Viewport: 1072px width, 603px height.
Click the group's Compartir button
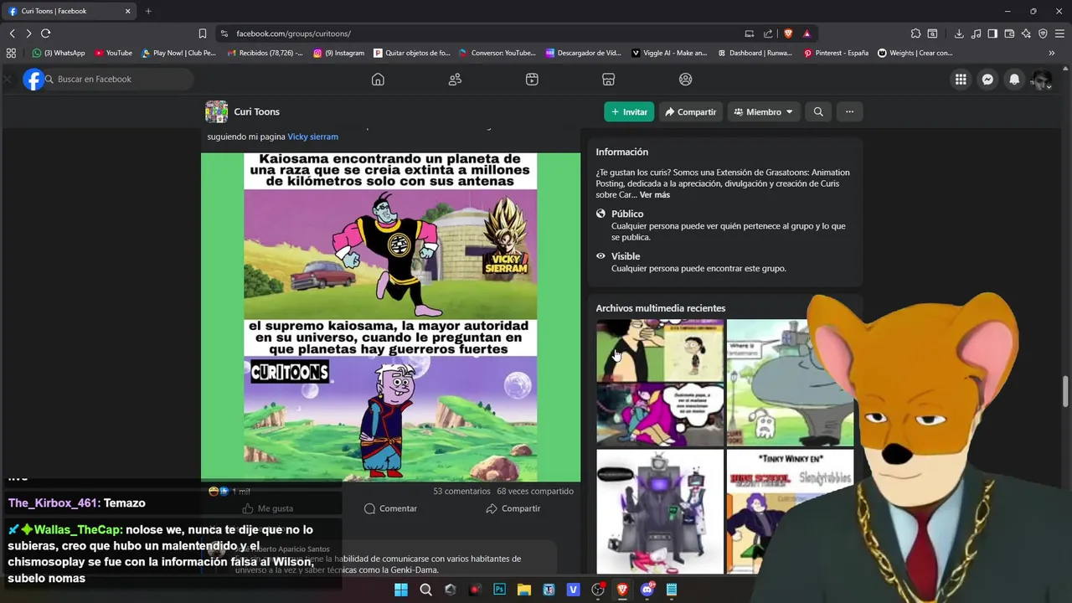[691, 111]
